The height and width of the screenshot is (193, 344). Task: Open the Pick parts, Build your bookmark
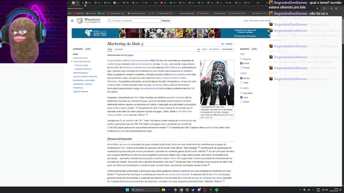tap(137, 13)
